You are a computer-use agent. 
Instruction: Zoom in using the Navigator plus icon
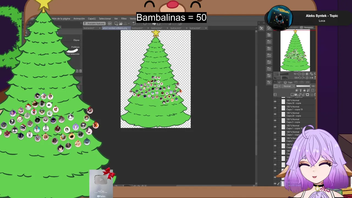click(x=303, y=74)
